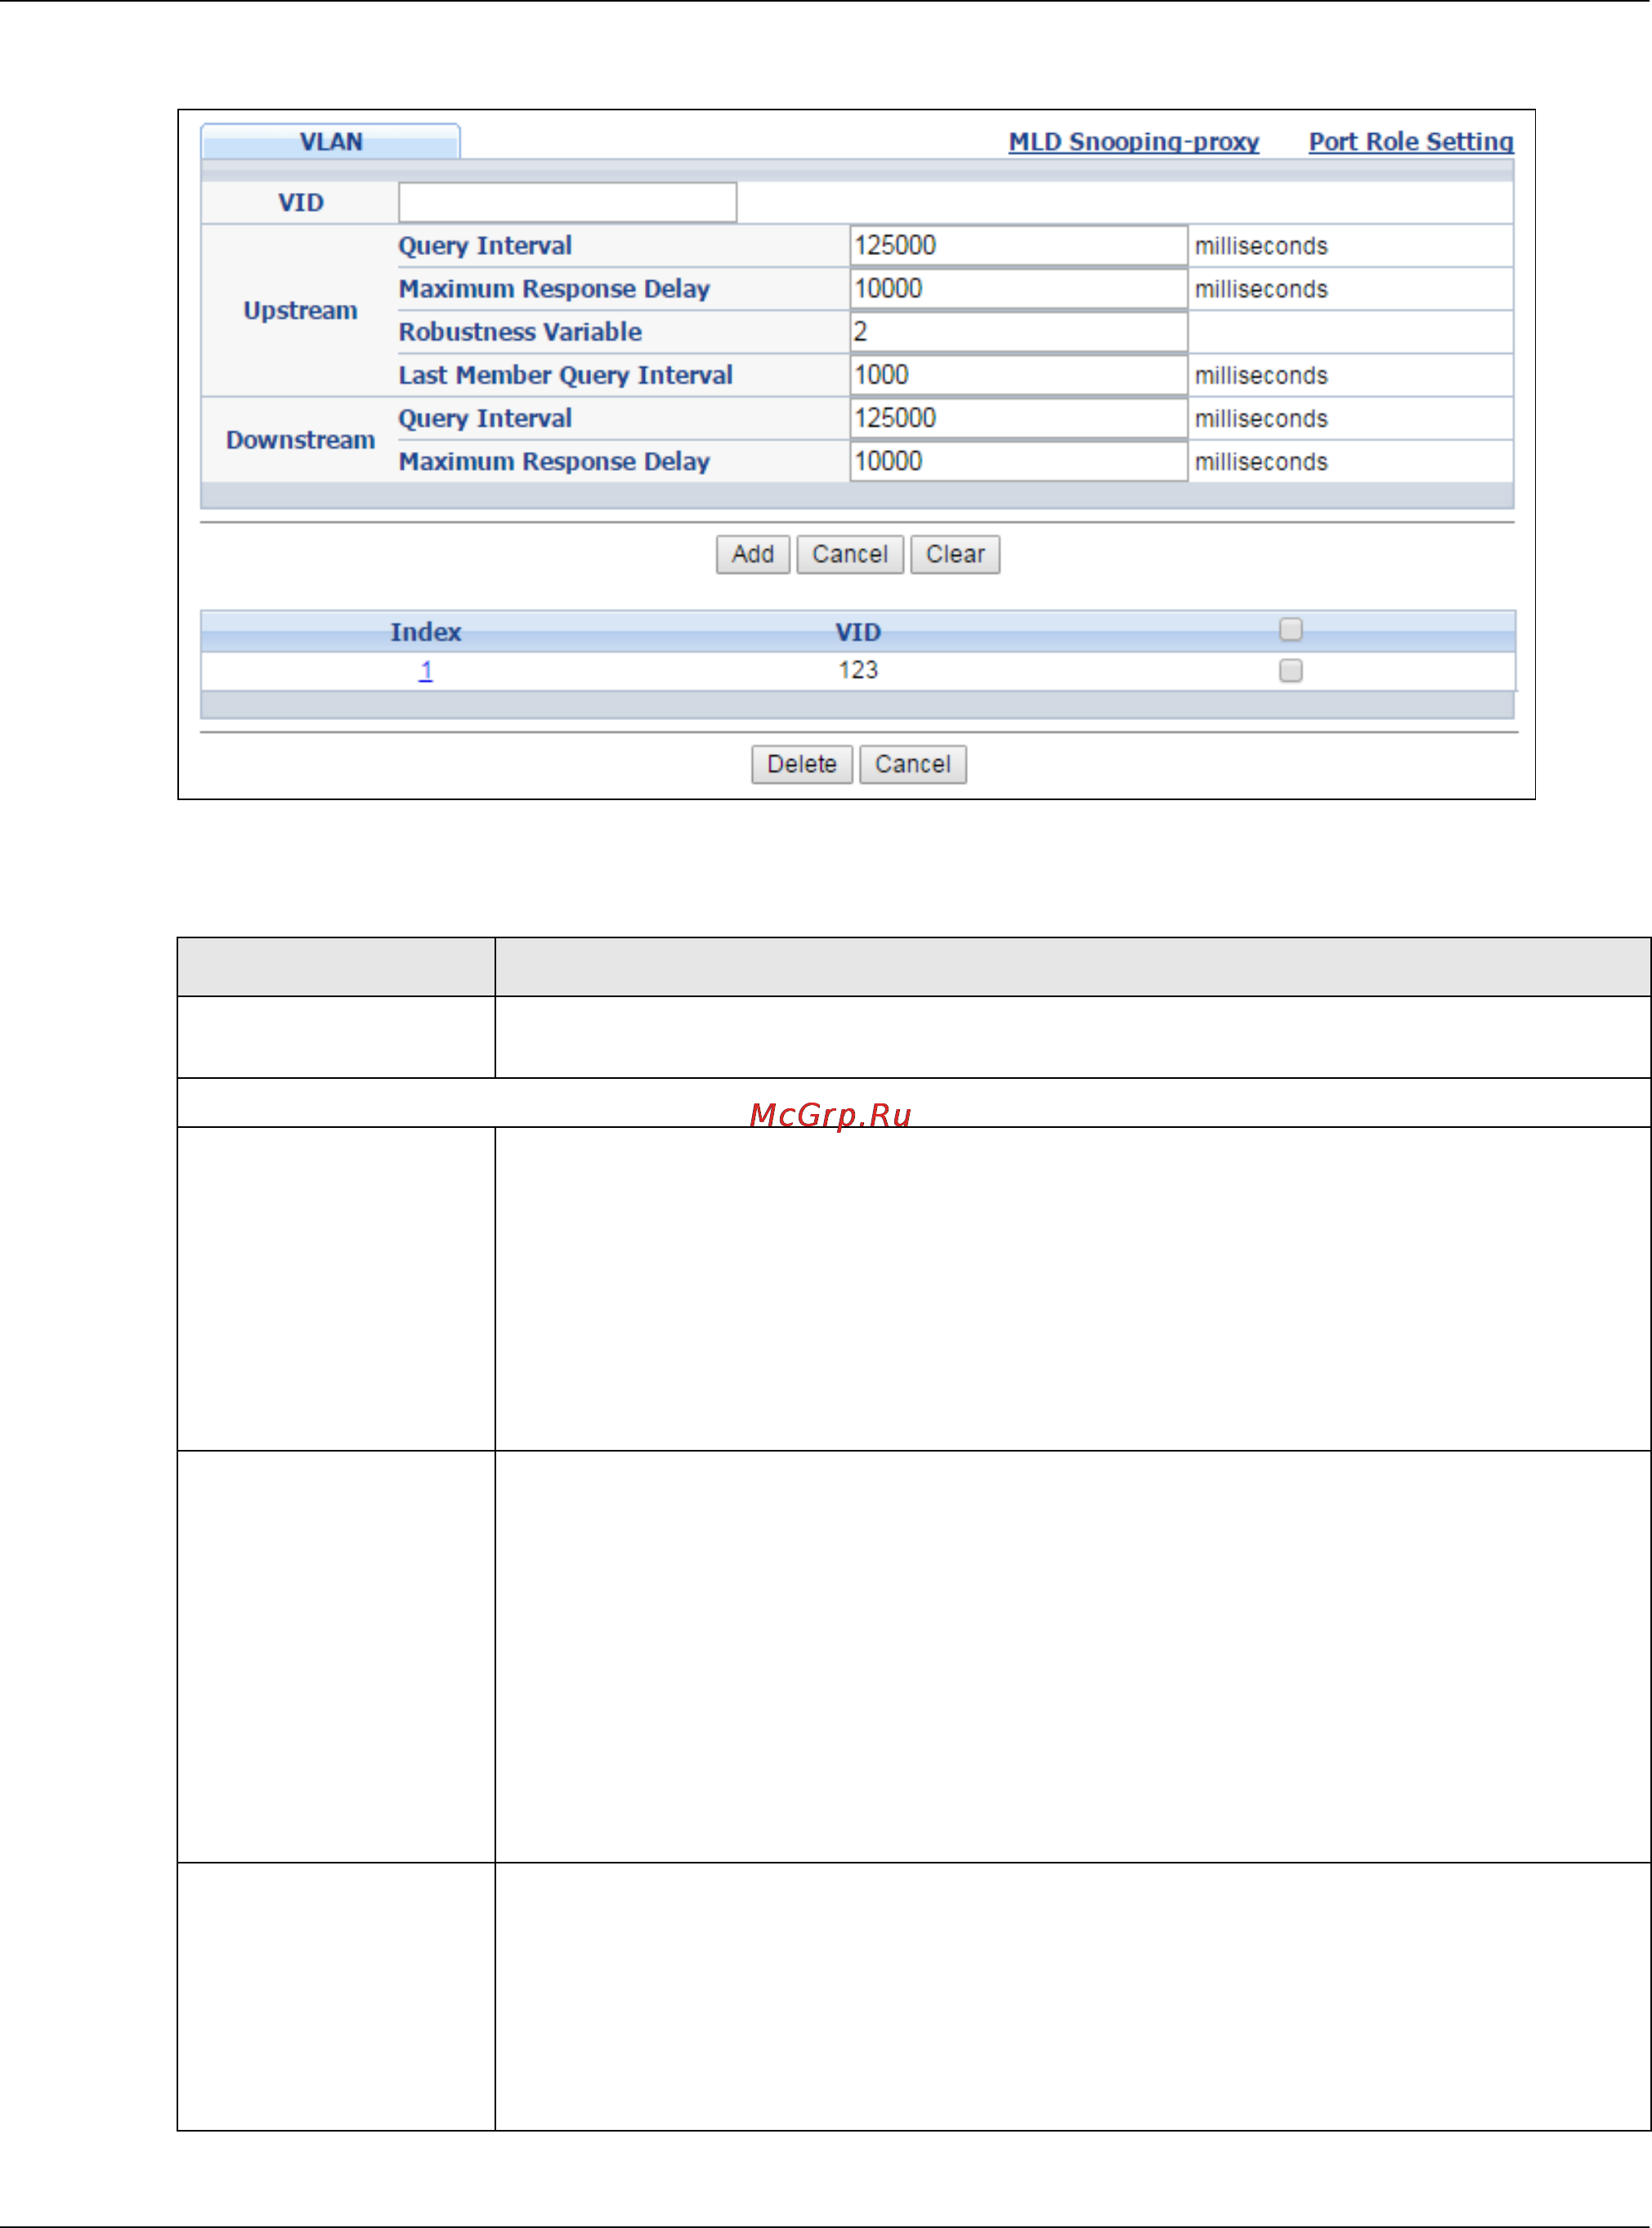This screenshot has height=2228, width=1652.
Task: Click the Downstream Maximum Response Delay field
Action: (x=1018, y=461)
